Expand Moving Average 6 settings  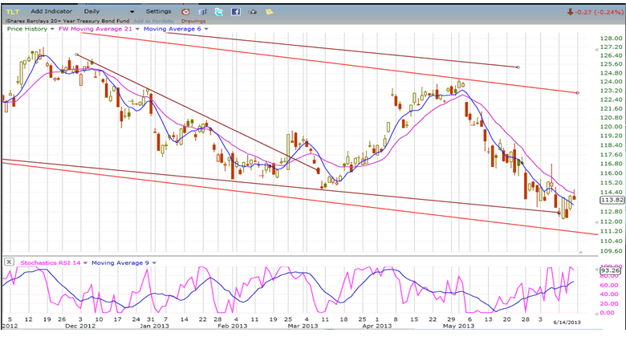[x=205, y=29]
